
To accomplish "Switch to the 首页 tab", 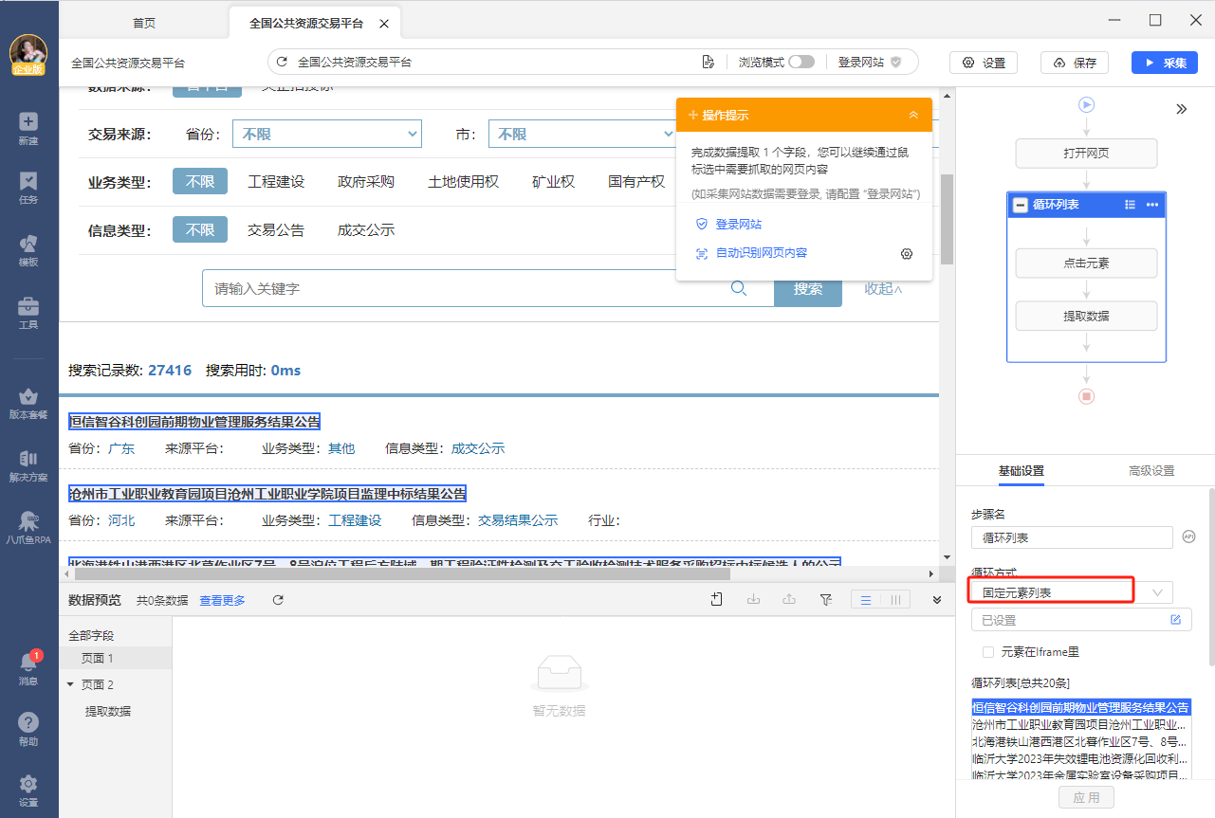I will point(143,23).
